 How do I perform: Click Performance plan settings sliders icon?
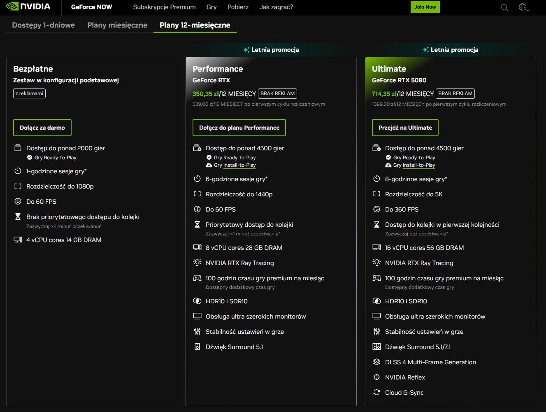[197, 331]
